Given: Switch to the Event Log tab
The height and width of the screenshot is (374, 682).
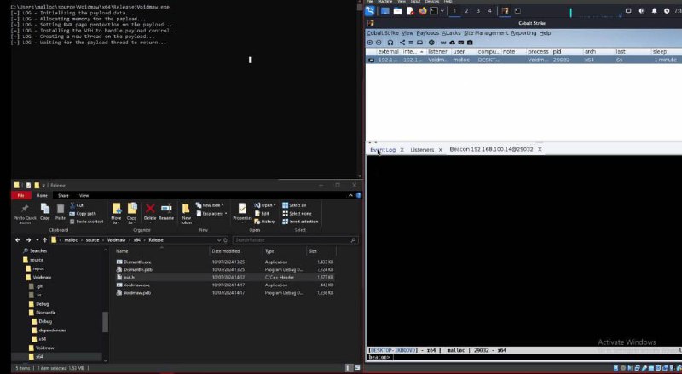Looking at the screenshot, I should 383,150.
